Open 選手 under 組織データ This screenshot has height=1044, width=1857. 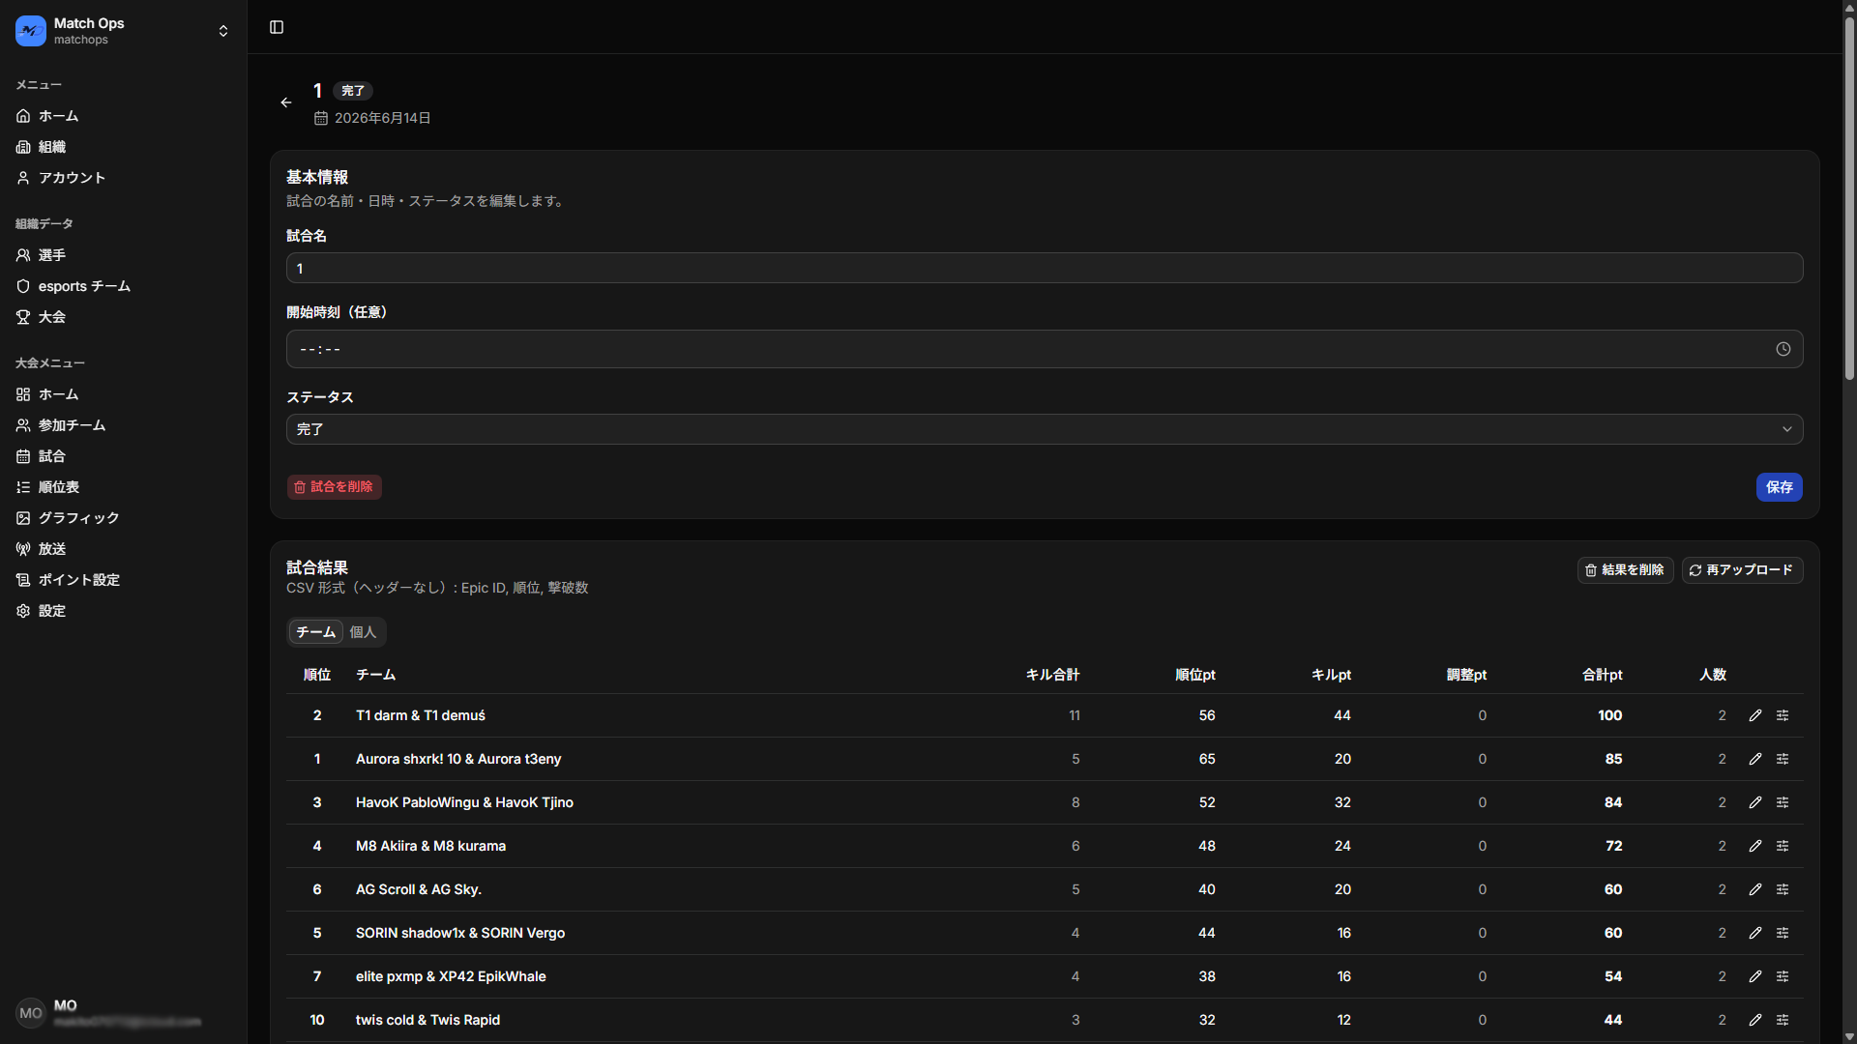coord(124,255)
